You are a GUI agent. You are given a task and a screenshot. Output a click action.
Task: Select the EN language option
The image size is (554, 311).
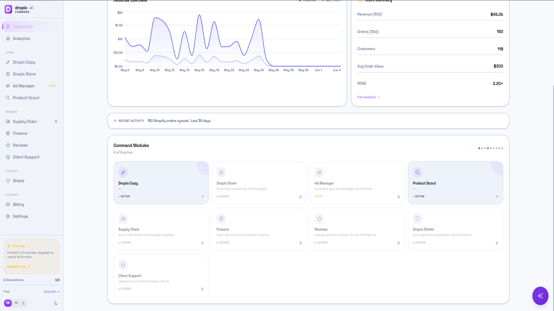pos(8,303)
